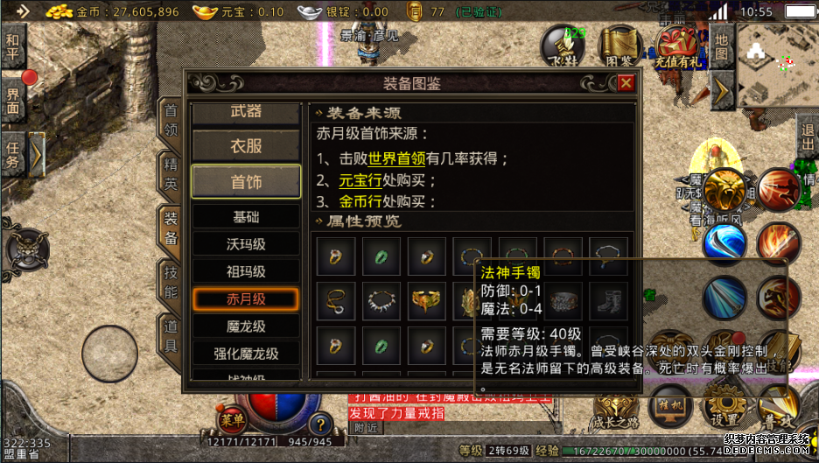Follow the 世界首领 link

(x=396, y=159)
